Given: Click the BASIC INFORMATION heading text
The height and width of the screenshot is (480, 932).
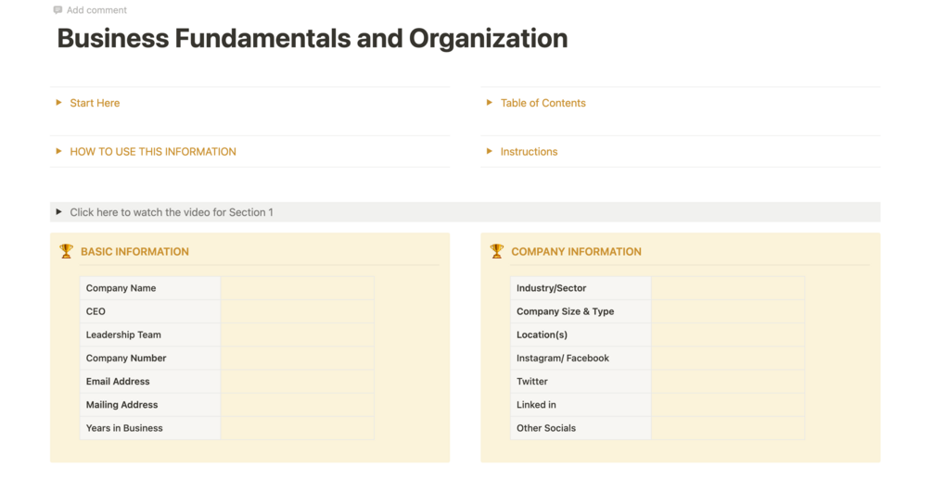Looking at the screenshot, I should 134,251.
